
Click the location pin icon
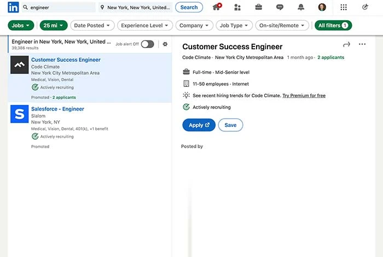tap(102, 7)
